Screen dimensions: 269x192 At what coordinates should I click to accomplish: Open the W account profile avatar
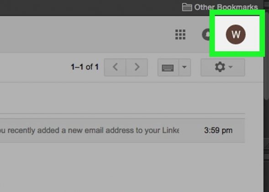coord(236,34)
